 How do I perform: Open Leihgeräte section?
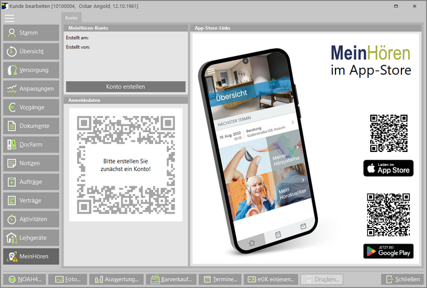coord(31,237)
